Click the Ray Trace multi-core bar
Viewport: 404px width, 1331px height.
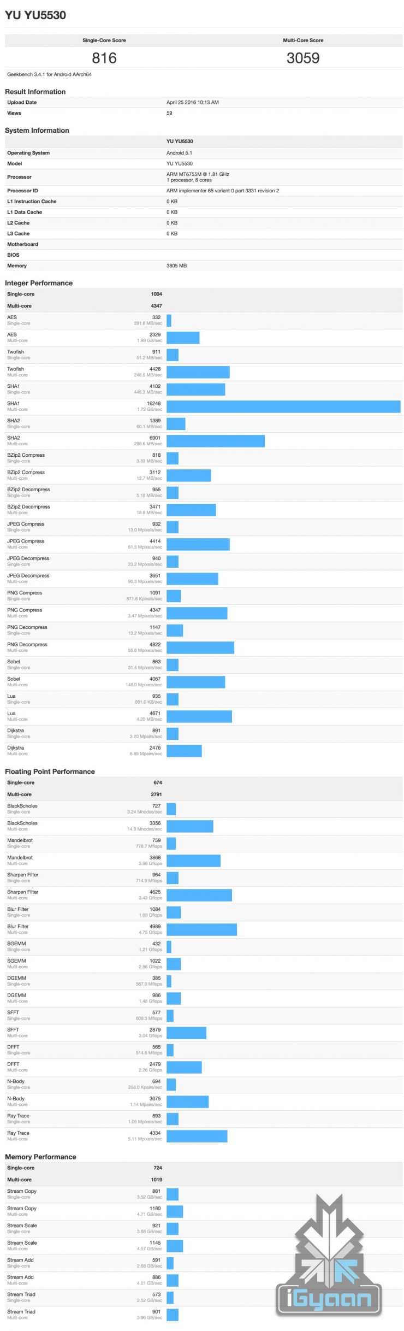[x=197, y=1136]
